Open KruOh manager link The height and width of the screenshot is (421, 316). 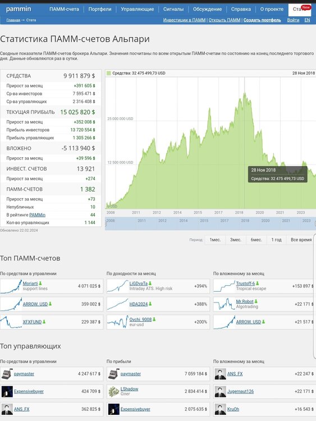pos(233,409)
